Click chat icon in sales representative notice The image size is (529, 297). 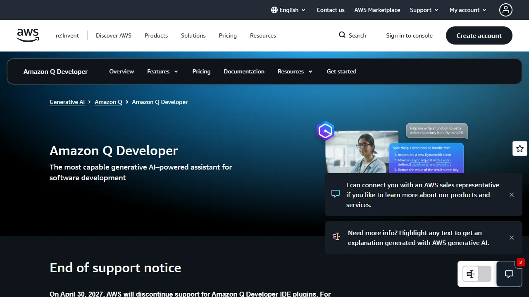336,193
